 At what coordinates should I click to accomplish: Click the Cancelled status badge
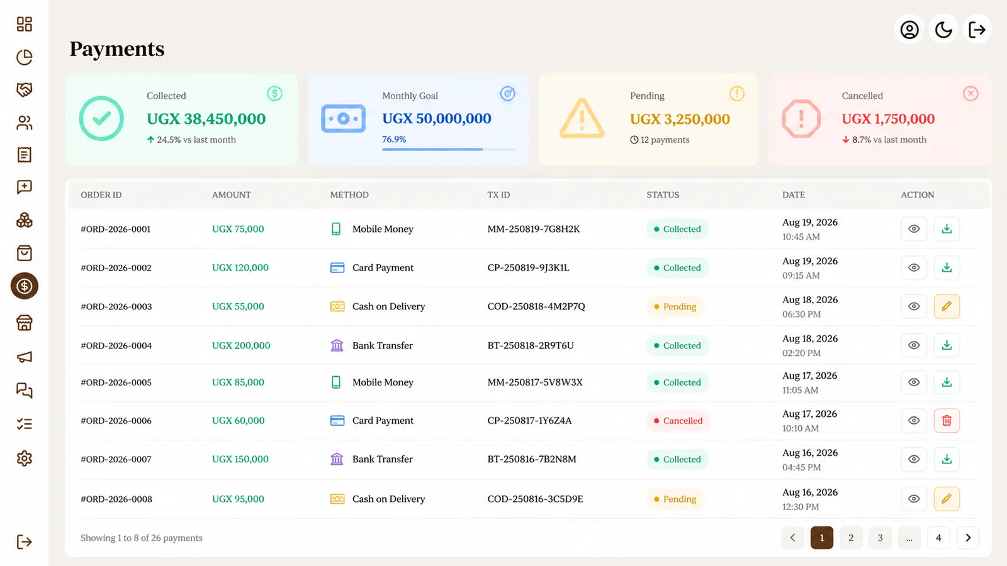678,421
